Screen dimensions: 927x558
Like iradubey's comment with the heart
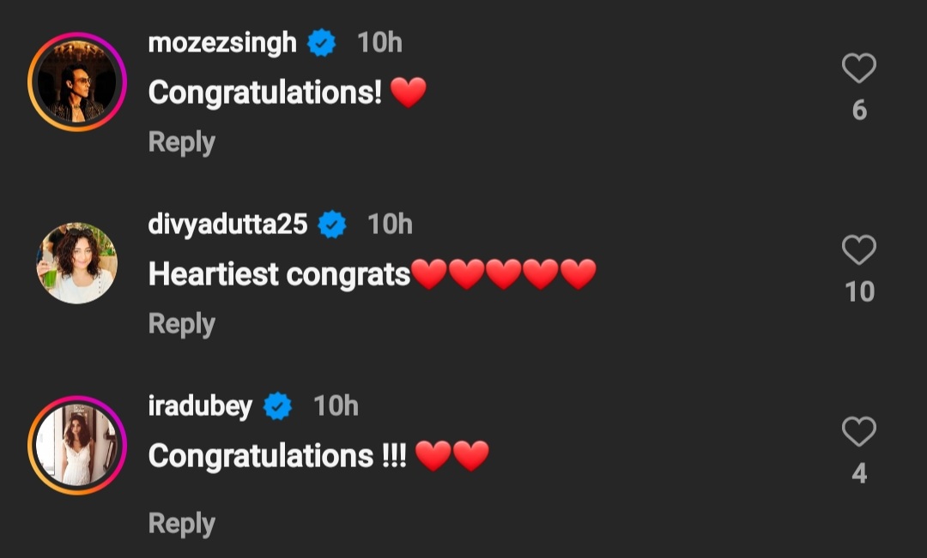[x=858, y=432]
